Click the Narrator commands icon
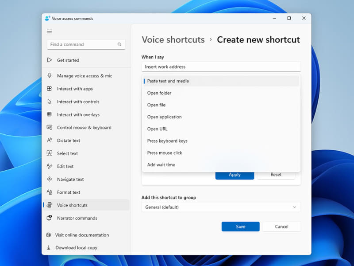 (x=50, y=218)
